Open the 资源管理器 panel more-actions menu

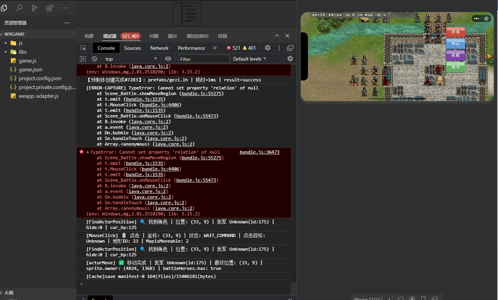[67, 23]
